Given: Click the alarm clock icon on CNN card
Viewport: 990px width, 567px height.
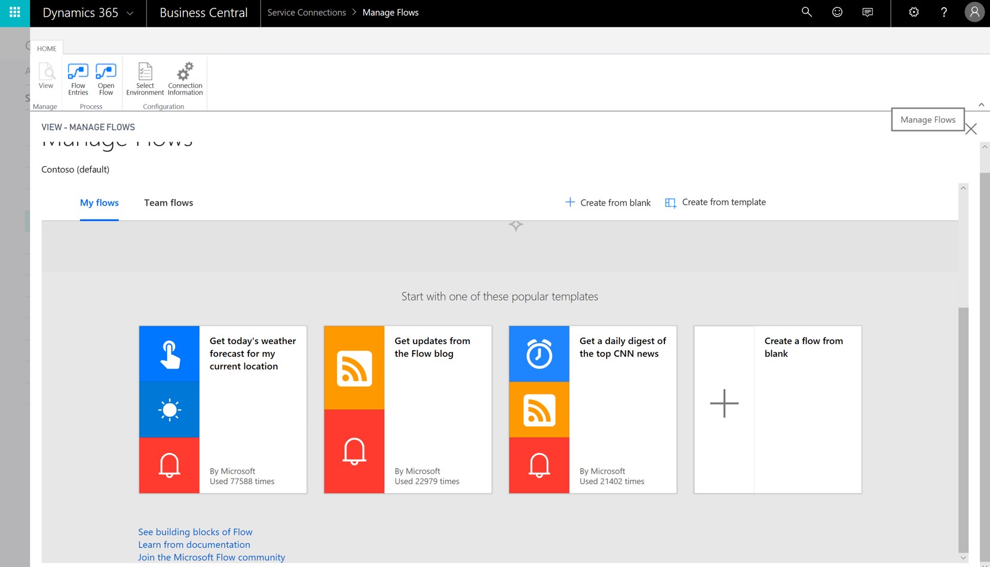Looking at the screenshot, I should 539,354.
